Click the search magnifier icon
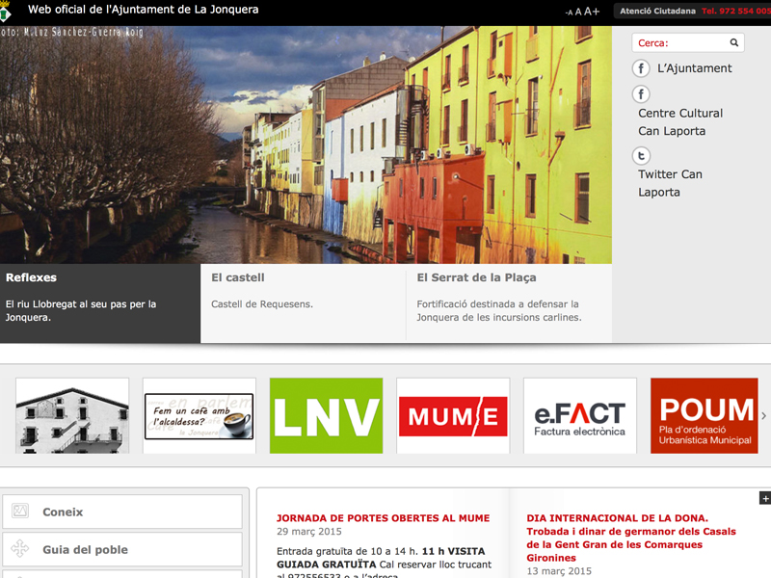 pyautogui.click(x=734, y=43)
